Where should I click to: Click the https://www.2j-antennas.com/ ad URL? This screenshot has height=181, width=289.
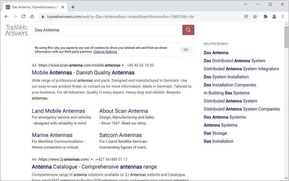64,160
